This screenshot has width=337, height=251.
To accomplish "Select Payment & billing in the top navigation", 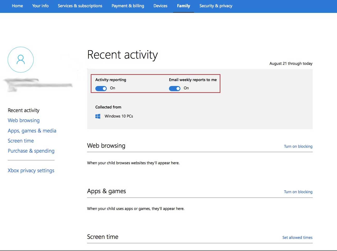I will 128,6.
